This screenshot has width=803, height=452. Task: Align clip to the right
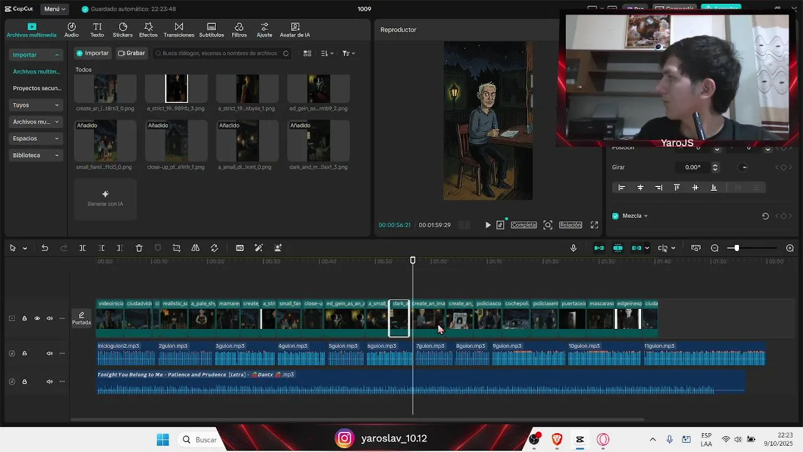tap(659, 188)
